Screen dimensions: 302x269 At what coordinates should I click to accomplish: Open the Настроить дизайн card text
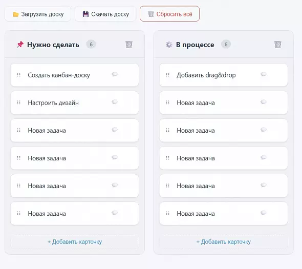[53, 103]
